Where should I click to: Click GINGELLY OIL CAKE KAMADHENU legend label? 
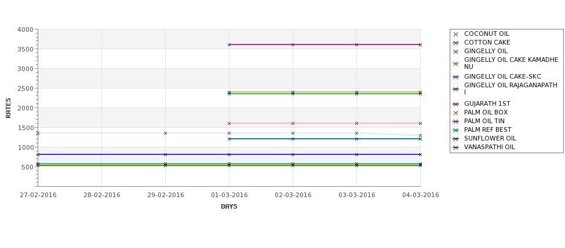(511, 63)
